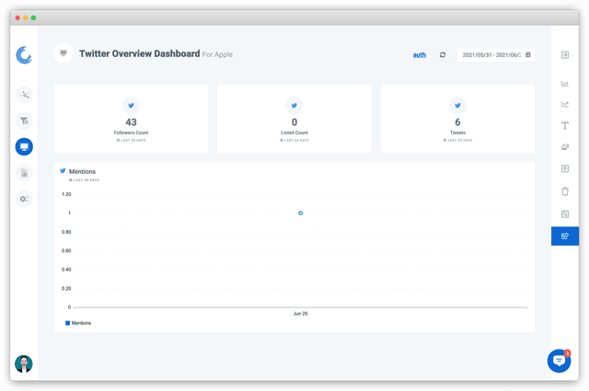Open the connections network icon in the sidebar

pyautogui.click(x=24, y=95)
